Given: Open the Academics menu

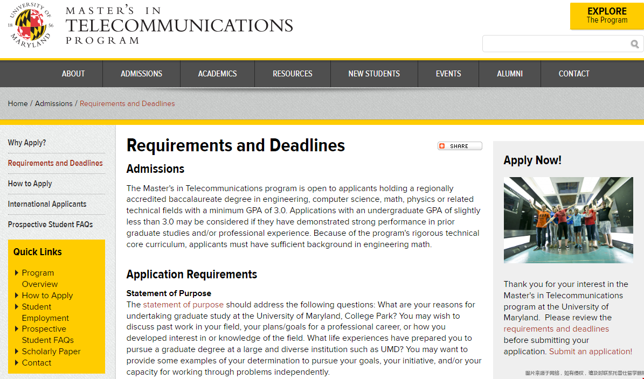Looking at the screenshot, I should [x=217, y=74].
